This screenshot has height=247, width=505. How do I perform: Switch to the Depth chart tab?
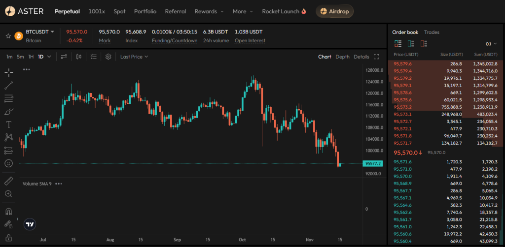(x=342, y=57)
